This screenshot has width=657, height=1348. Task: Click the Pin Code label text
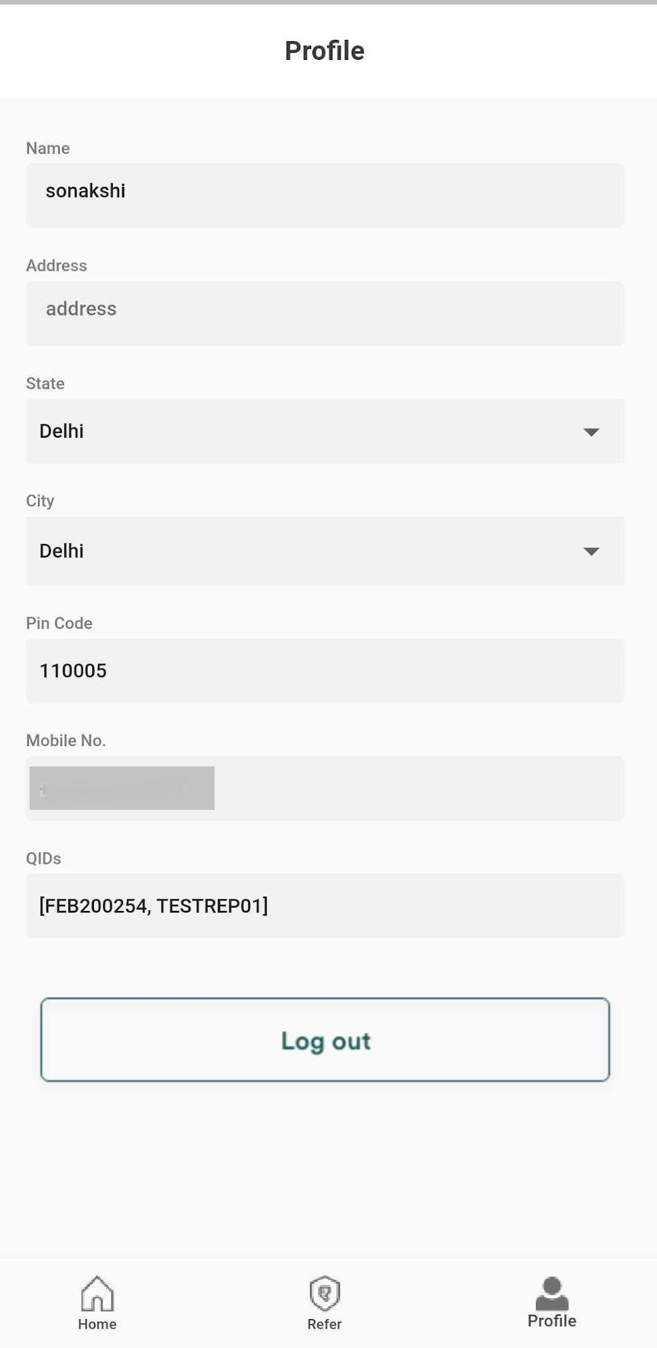(59, 623)
